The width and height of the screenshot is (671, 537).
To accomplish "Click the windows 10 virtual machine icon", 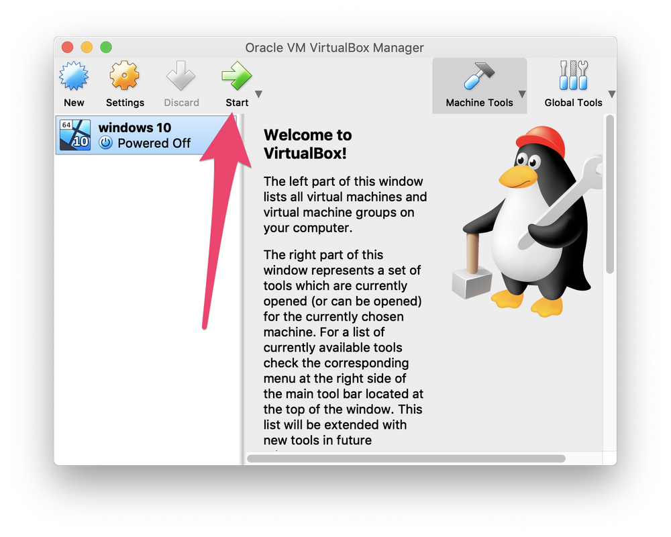I will click(74, 134).
